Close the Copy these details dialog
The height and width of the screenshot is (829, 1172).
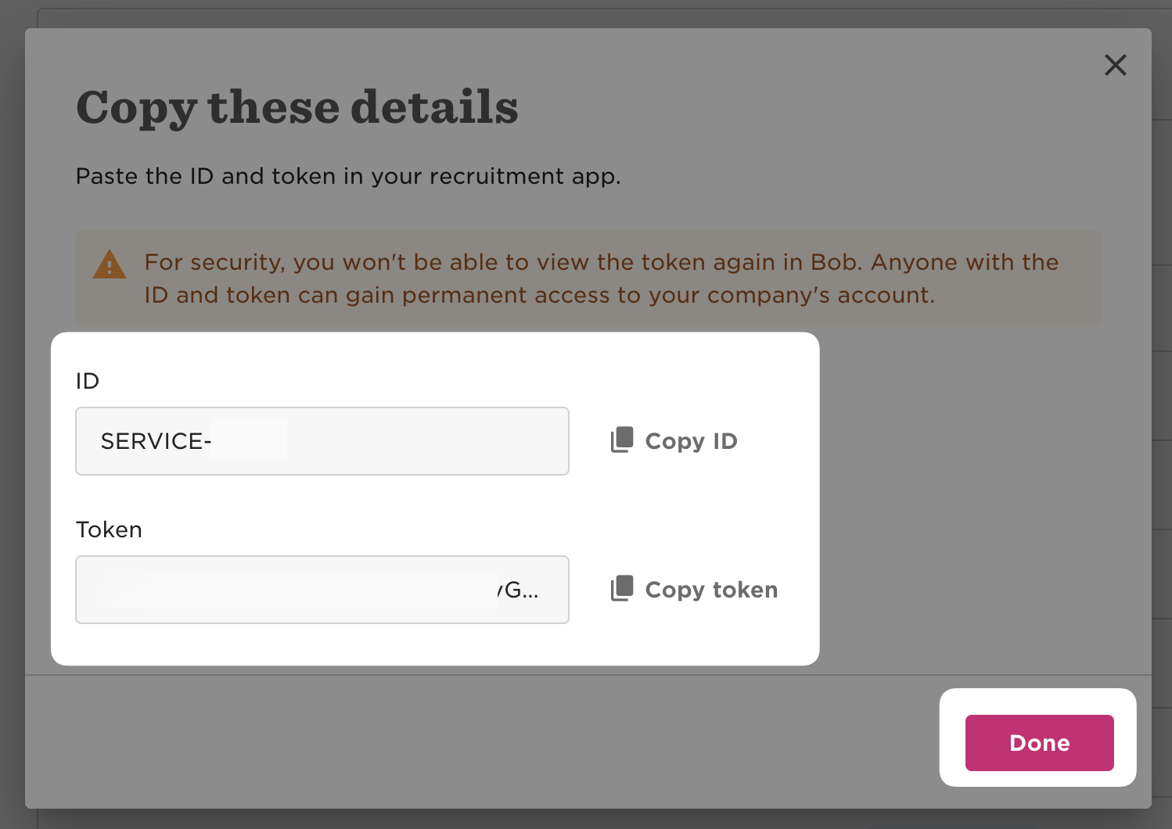(x=1115, y=65)
